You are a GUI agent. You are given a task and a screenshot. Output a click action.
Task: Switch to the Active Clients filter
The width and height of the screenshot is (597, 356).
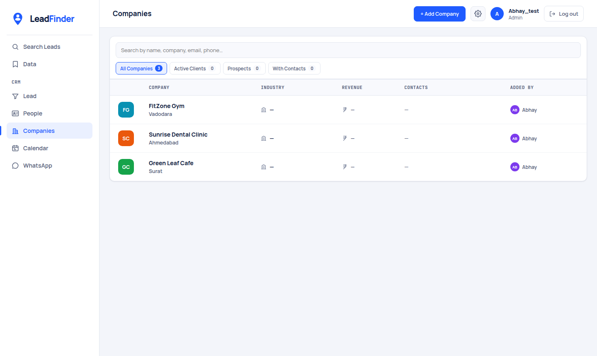195,68
